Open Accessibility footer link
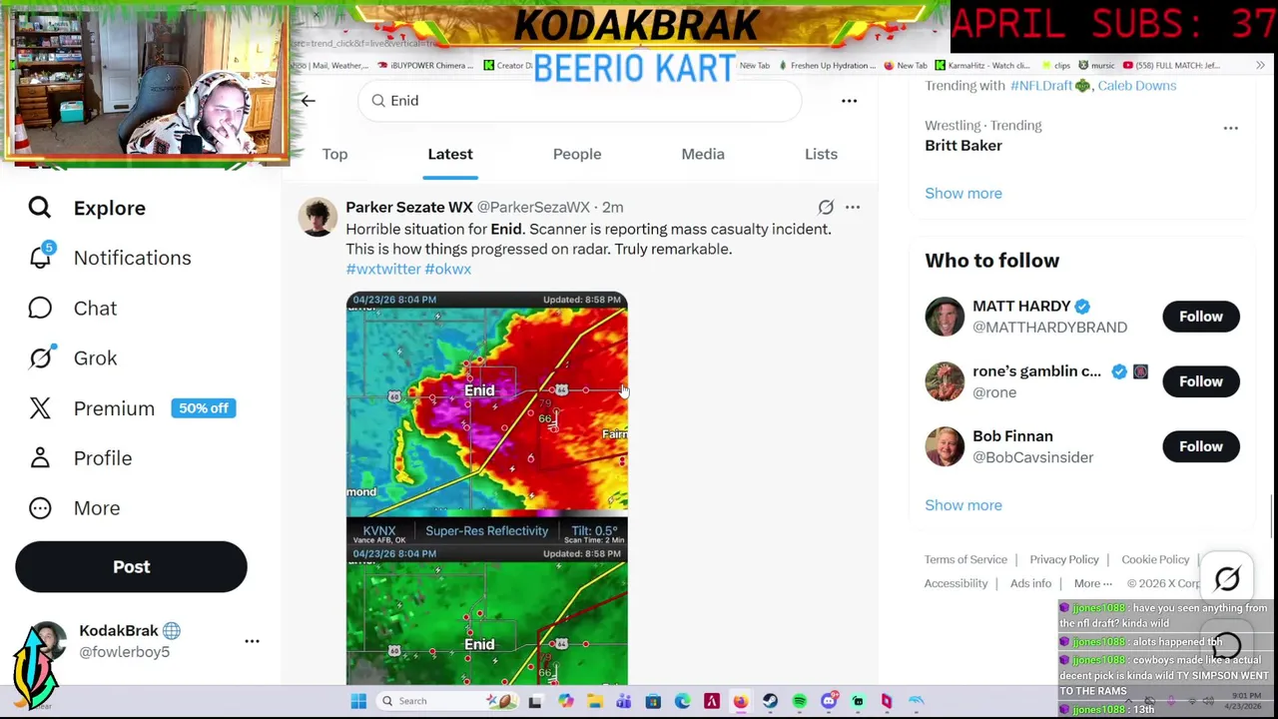1278x719 pixels. click(956, 583)
